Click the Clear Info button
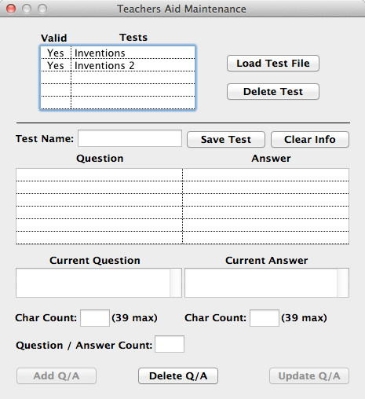This screenshot has width=365, height=399. 310,140
